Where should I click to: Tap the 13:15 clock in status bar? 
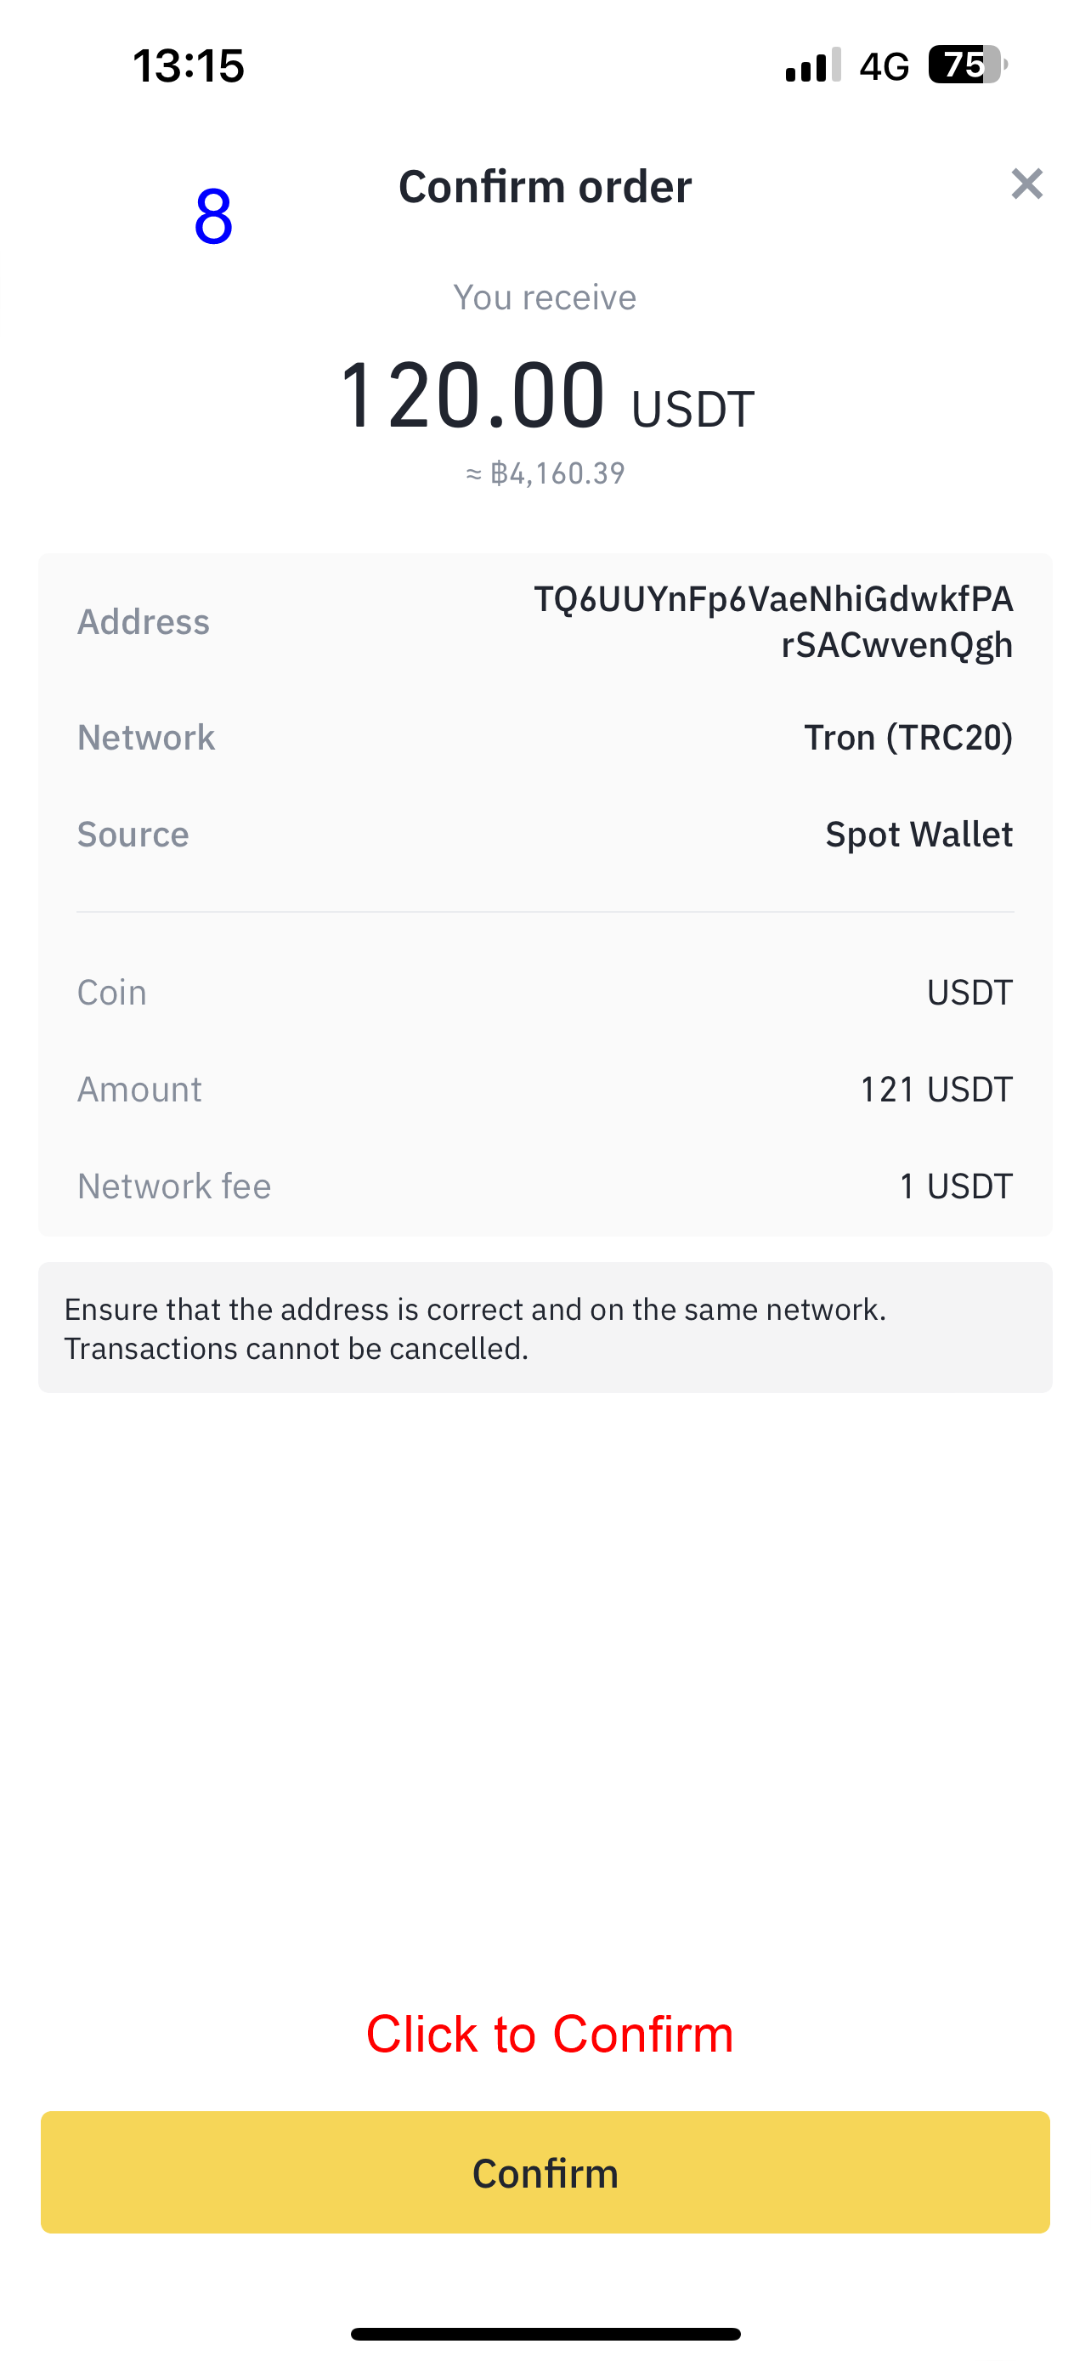189,66
